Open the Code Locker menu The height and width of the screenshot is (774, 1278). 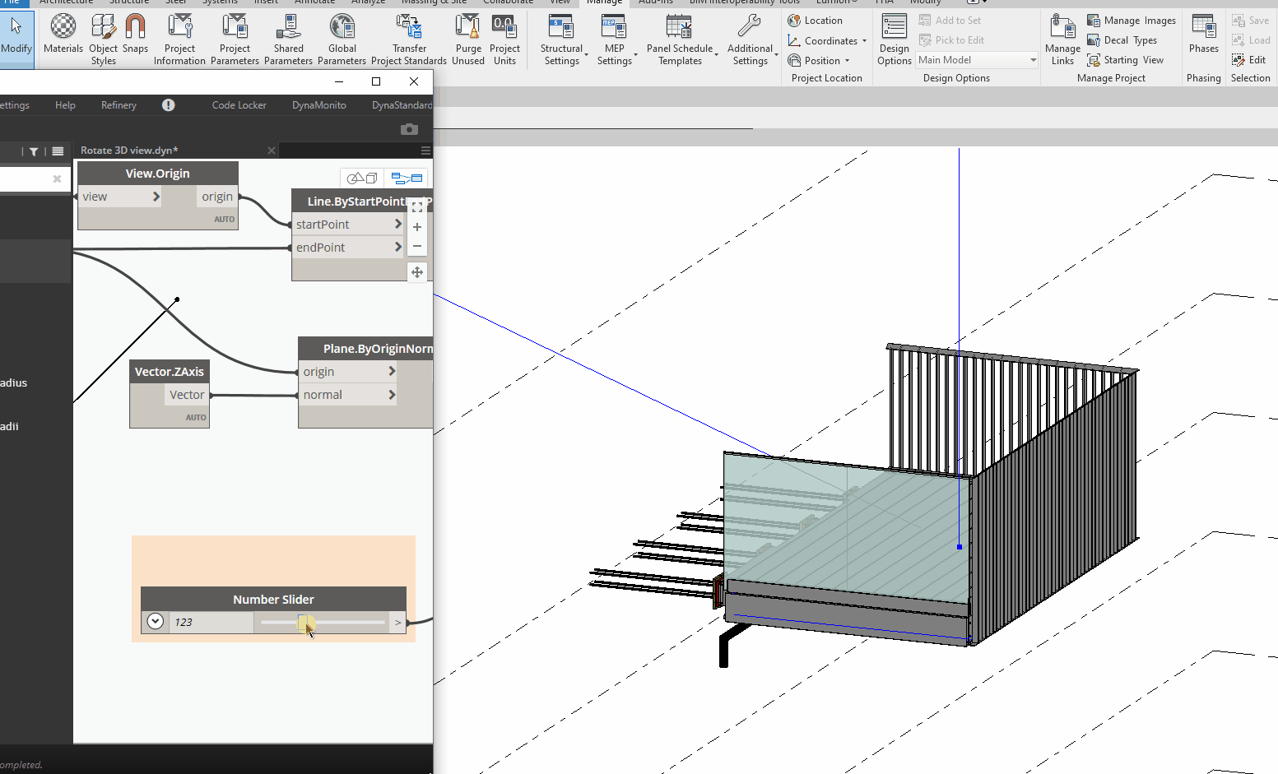tap(239, 105)
